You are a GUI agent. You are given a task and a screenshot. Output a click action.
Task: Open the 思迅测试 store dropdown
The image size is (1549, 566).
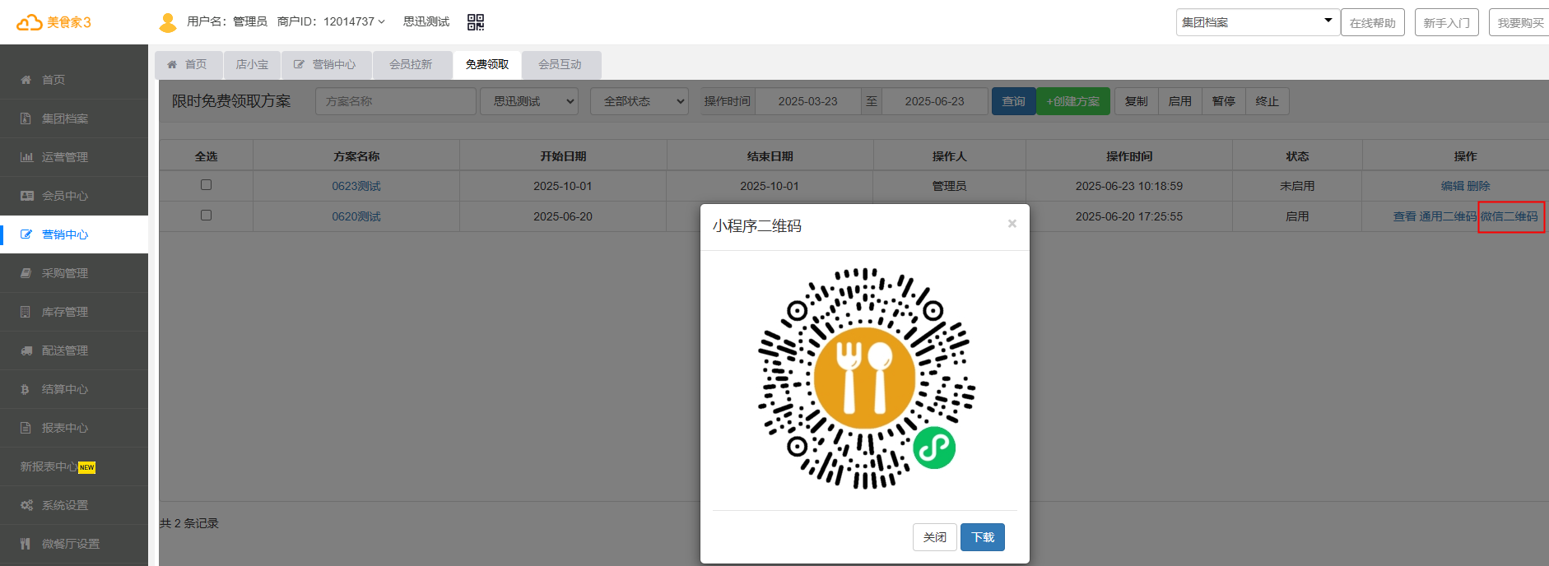pos(529,101)
